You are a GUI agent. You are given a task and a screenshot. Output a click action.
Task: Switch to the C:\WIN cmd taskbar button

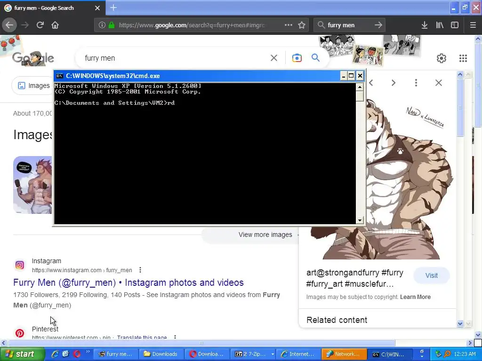[389, 354]
